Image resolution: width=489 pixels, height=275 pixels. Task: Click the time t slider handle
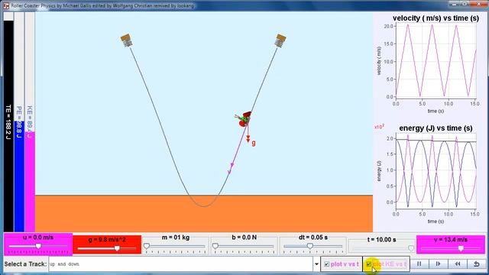[x=411, y=248]
